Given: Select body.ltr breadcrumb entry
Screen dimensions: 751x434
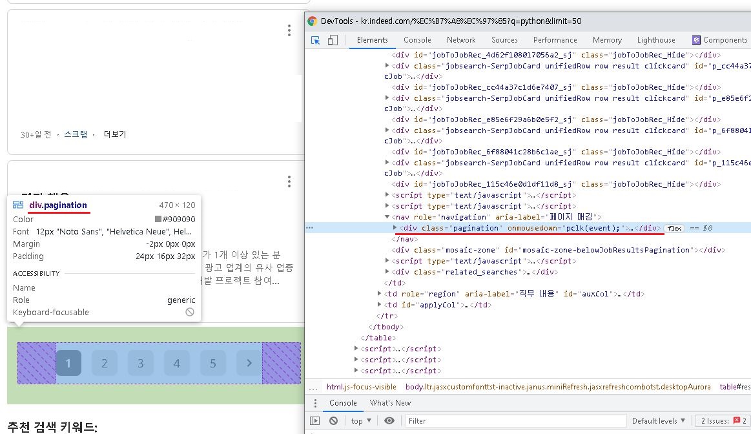Looking at the screenshot, I should point(558,387).
